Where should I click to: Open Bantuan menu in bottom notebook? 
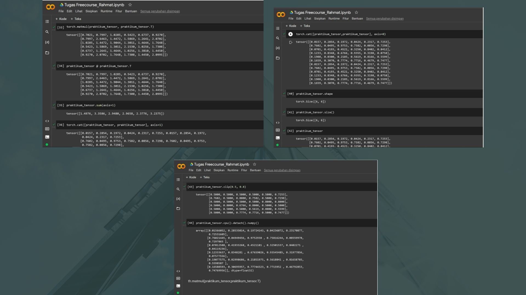coord(255,170)
